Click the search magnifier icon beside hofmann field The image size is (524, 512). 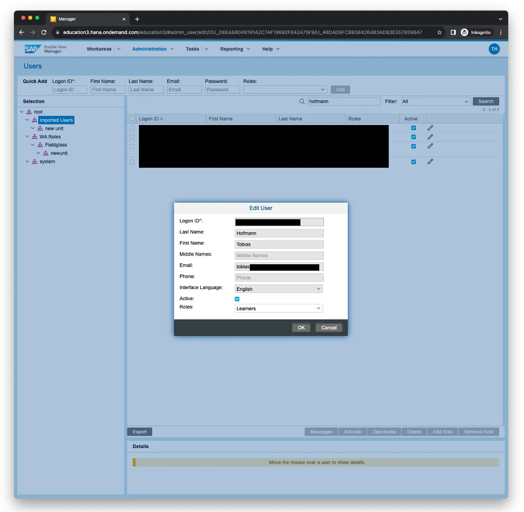(x=302, y=102)
